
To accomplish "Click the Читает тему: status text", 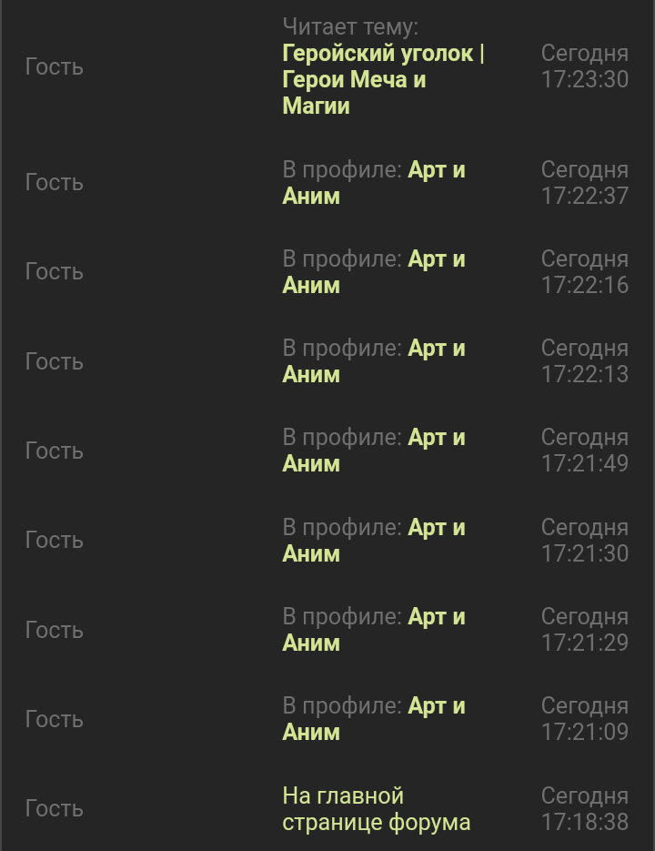I will (350, 27).
